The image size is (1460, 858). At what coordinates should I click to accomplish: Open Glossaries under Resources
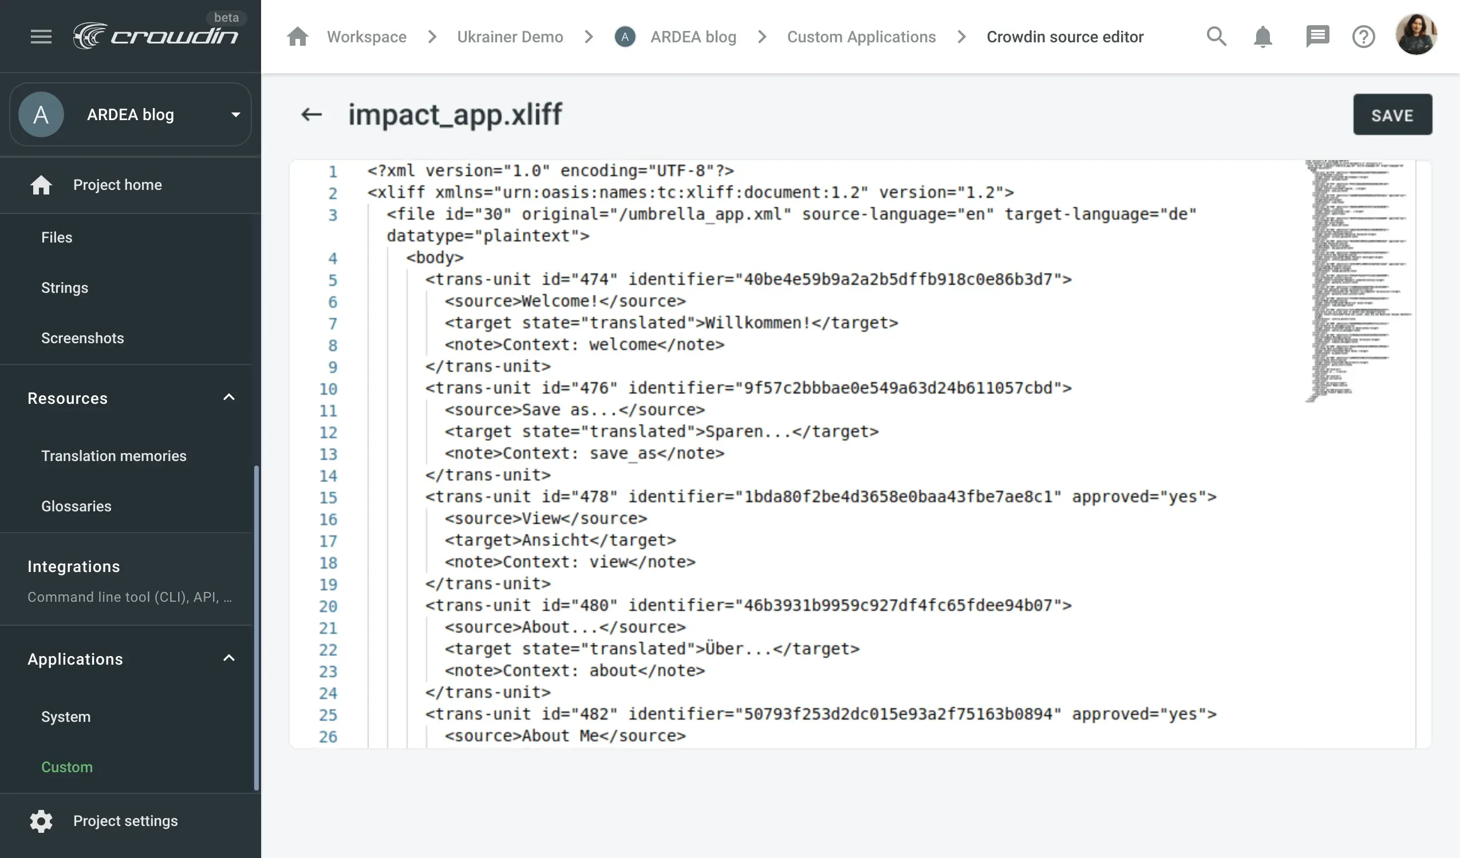(x=76, y=506)
